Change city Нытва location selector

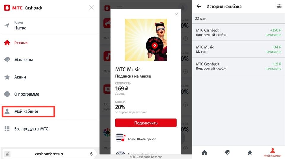pos(50,25)
